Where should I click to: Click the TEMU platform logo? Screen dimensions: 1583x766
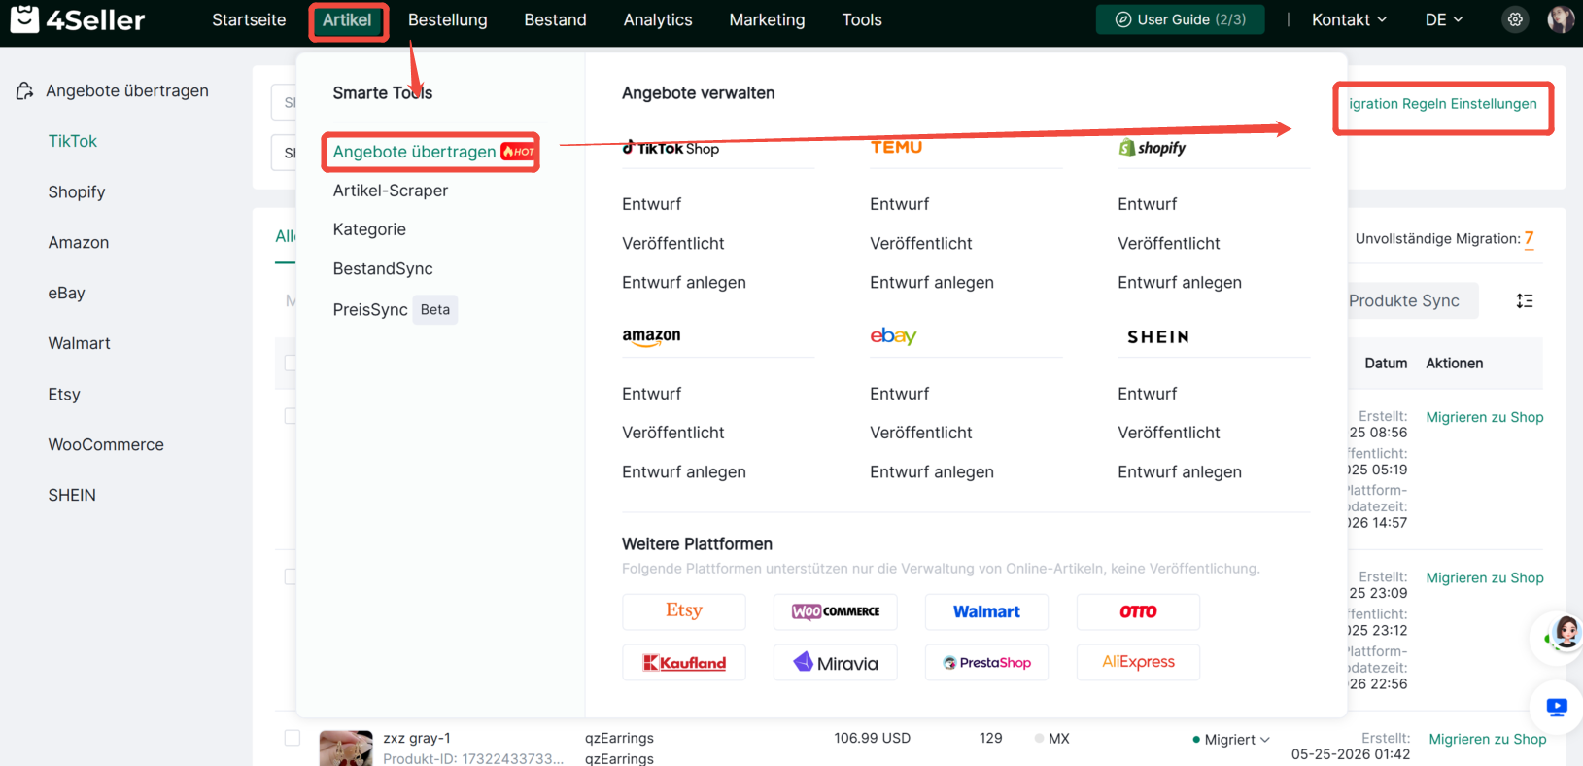pyautogui.click(x=896, y=147)
